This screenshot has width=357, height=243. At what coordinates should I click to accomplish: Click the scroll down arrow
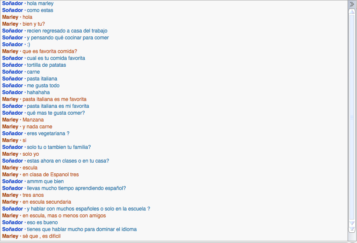click(x=352, y=223)
